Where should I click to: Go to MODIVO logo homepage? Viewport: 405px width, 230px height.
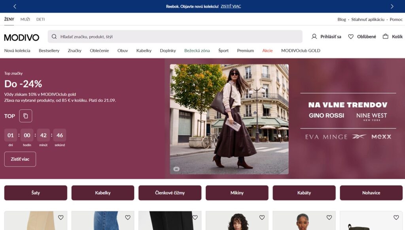22,37
